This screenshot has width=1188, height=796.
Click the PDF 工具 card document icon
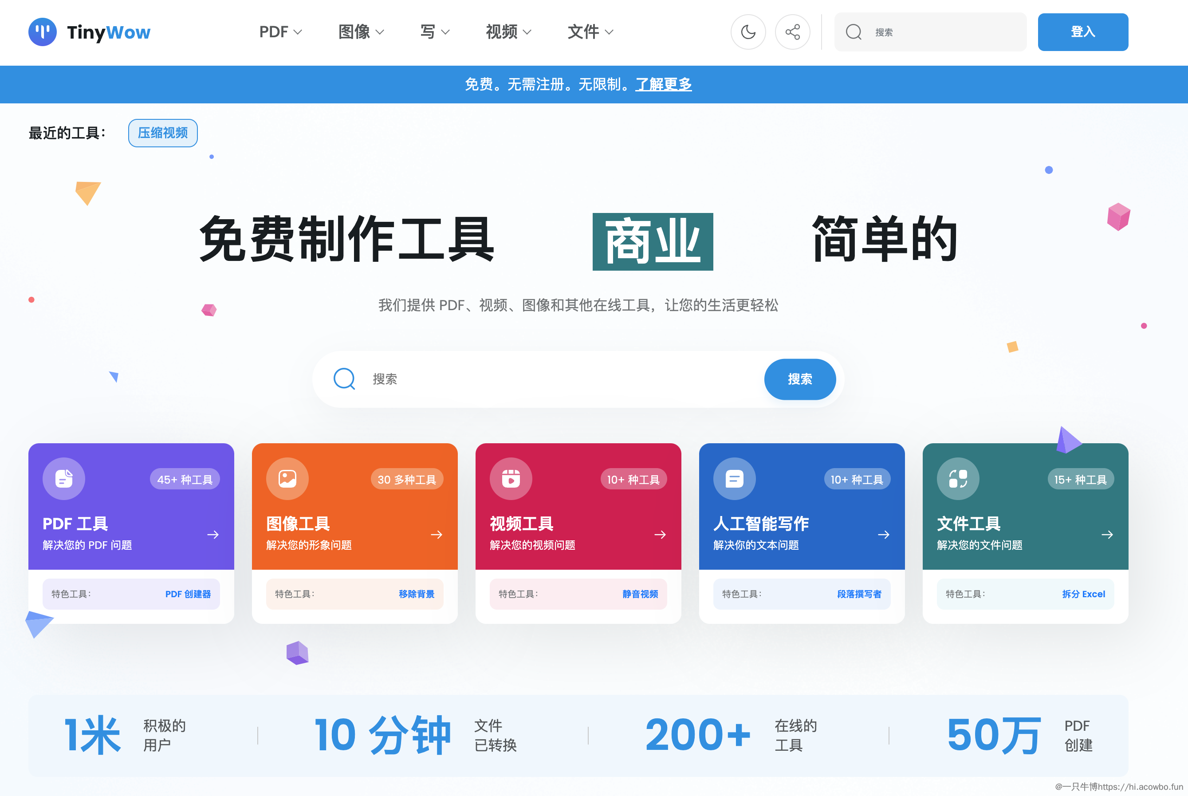[x=64, y=479]
